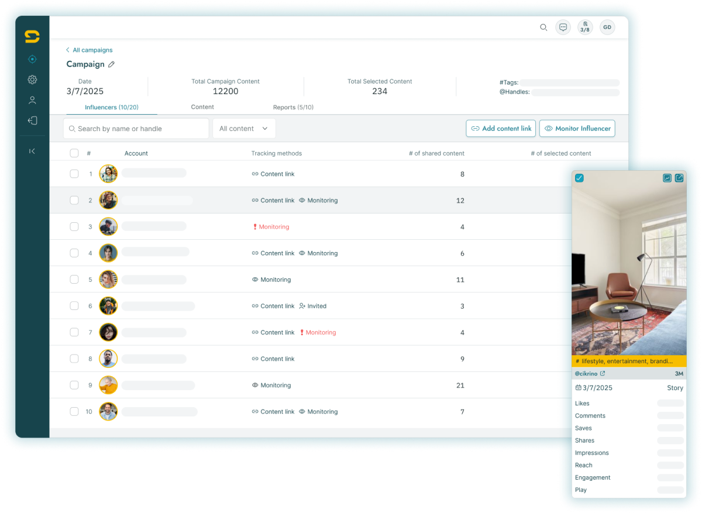
Task: Click # of shared content header
Action: pyautogui.click(x=436, y=153)
